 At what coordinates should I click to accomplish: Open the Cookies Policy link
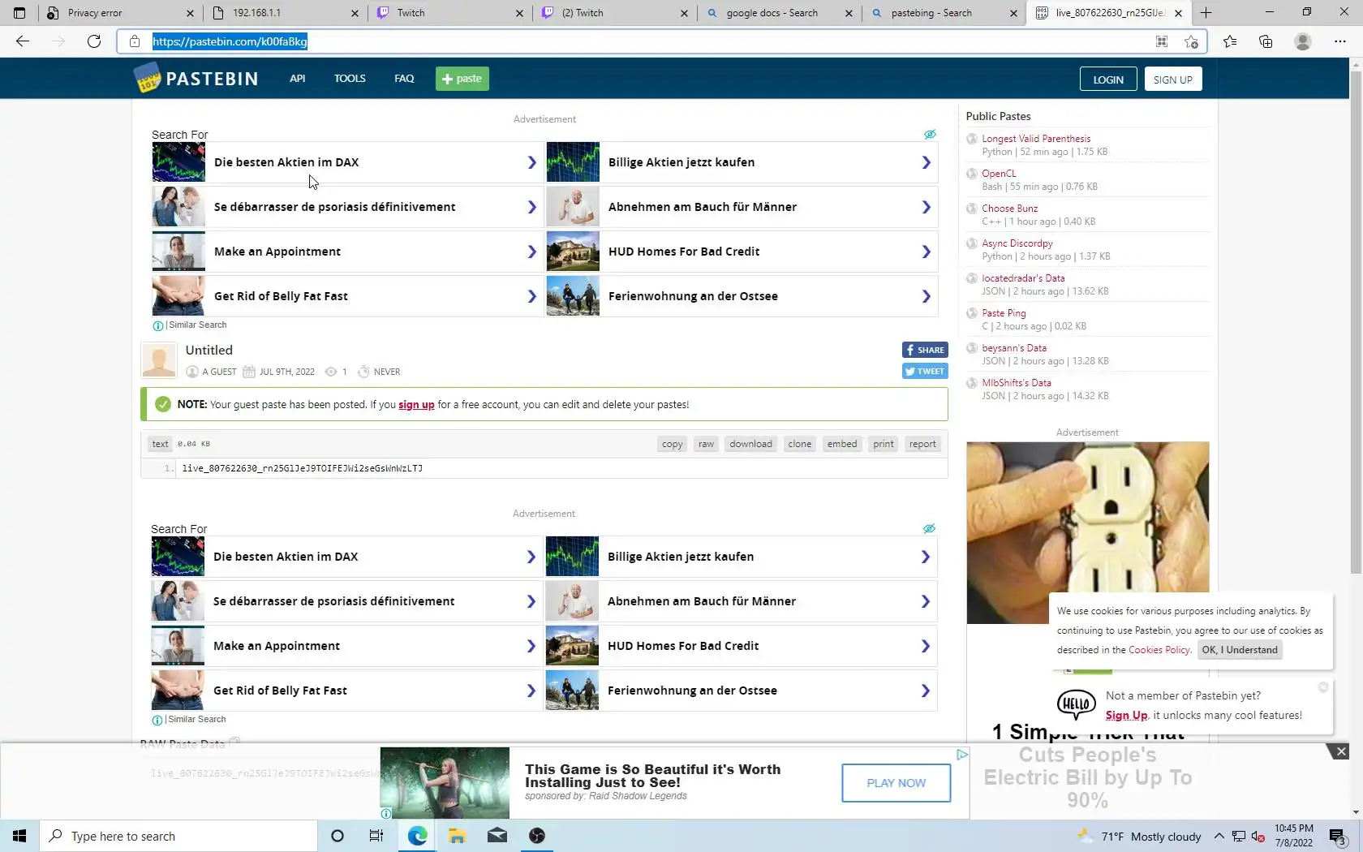(x=1159, y=650)
